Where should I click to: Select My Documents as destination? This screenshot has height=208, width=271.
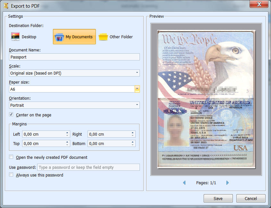click(x=74, y=37)
